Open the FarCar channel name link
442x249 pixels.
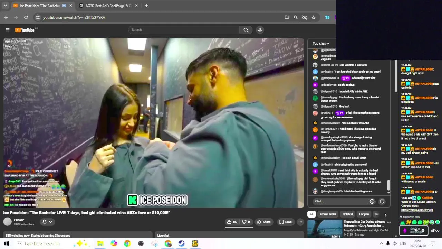click(19, 220)
